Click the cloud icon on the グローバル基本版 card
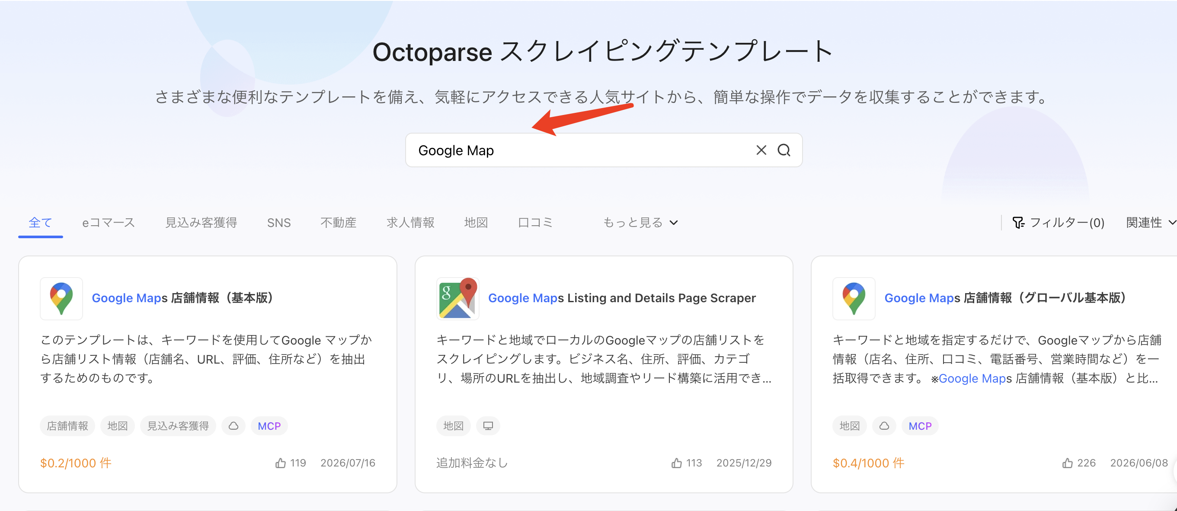1177x511 pixels. (884, 426)
